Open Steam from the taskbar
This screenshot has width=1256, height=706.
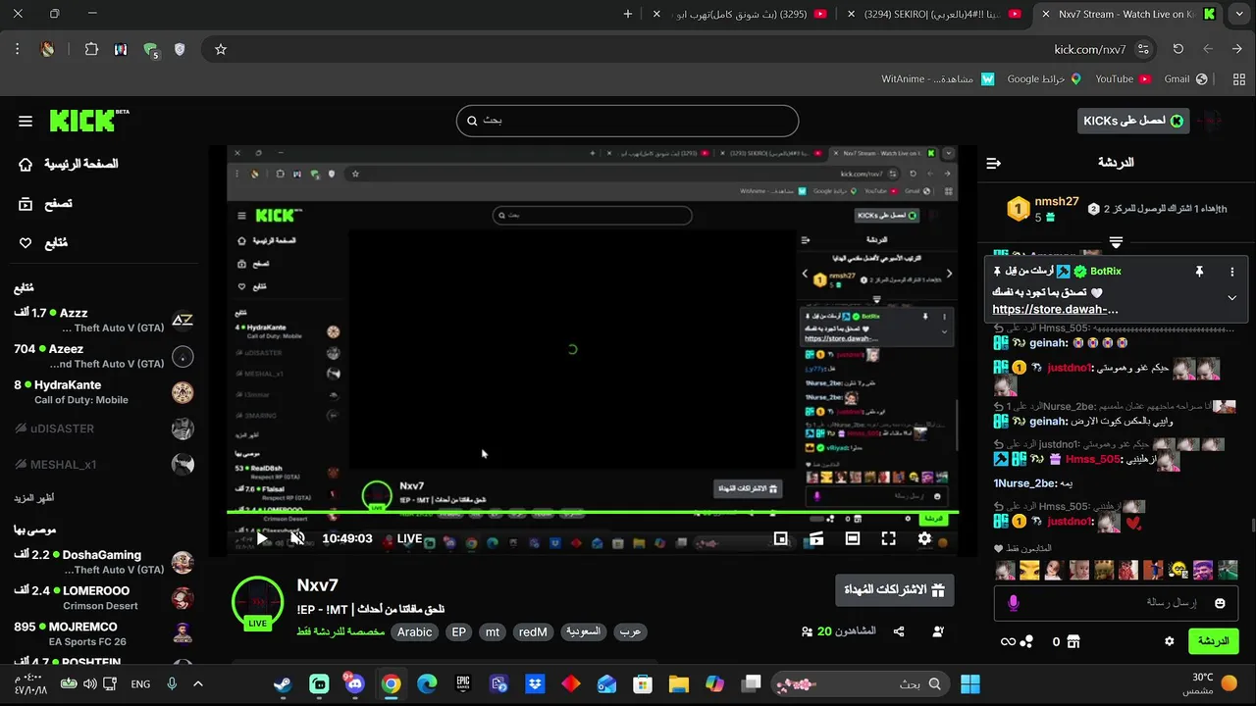(283, 683)
